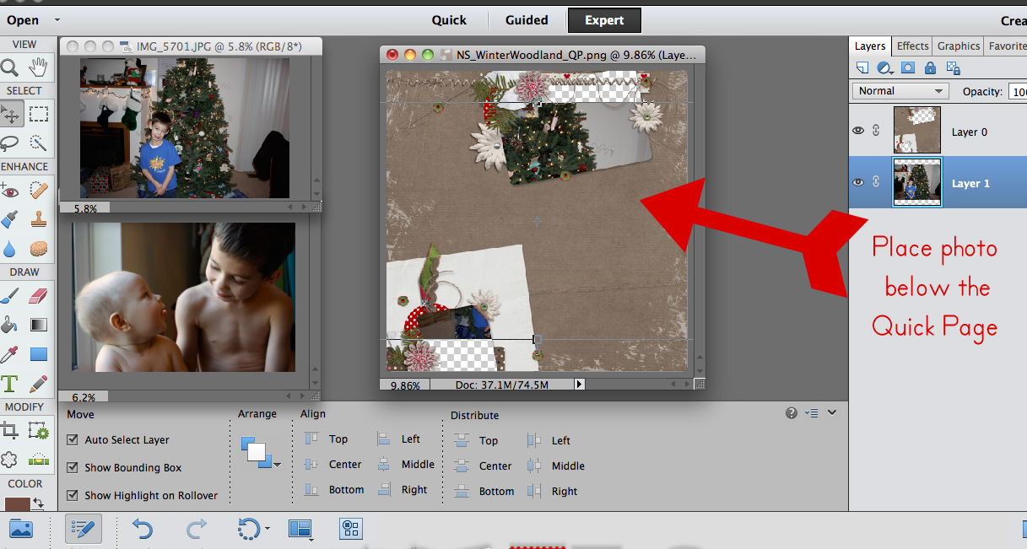This screenshot has width=1027, height=549.
Task: Click the Undo arrow icon
Action: pyautogui.click(x=142, y=529)
